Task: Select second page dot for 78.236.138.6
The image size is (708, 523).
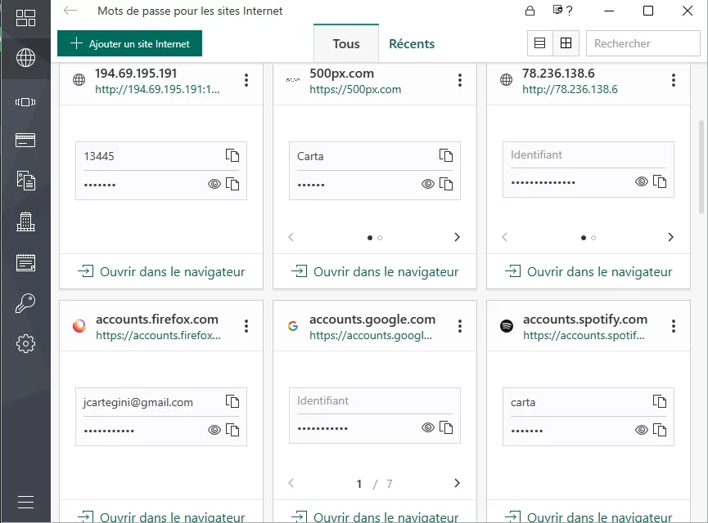Action: click(593, 238)
